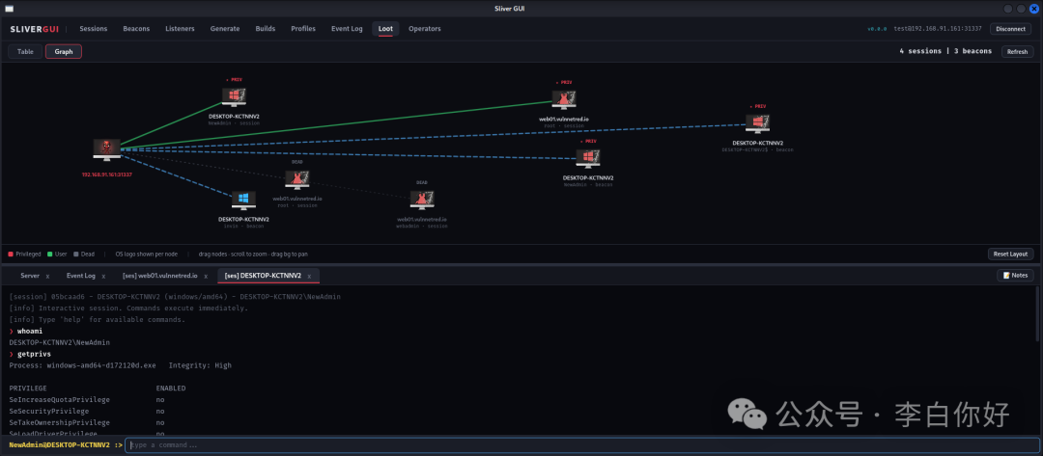Image resolution: width=1043 pixels, height=456 pixels.
Task: Close the web01.vulnnetred.io session tab
Action: (x=206, y=276)
